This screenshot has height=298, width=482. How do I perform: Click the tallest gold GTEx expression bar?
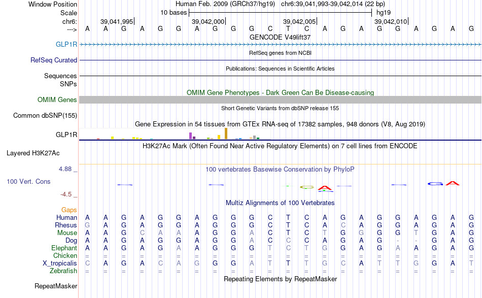point(226,134)
